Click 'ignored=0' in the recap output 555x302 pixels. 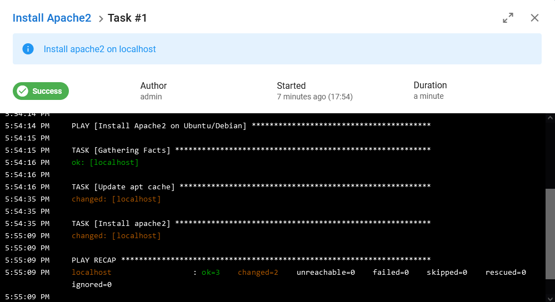pyautogui.click(x=92, y=285)
